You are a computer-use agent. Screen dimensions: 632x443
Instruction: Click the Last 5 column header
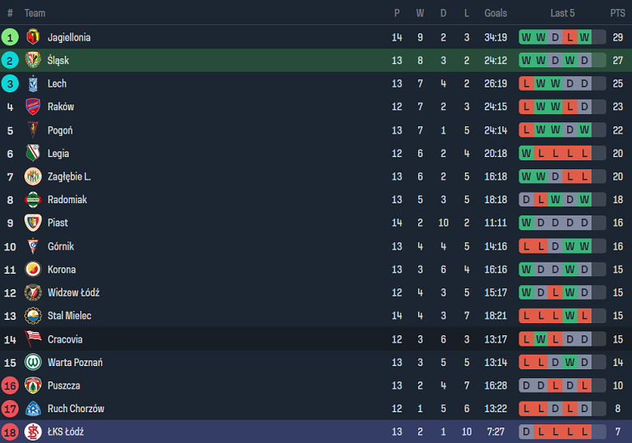pyautogui.click(x=562, y=13)
